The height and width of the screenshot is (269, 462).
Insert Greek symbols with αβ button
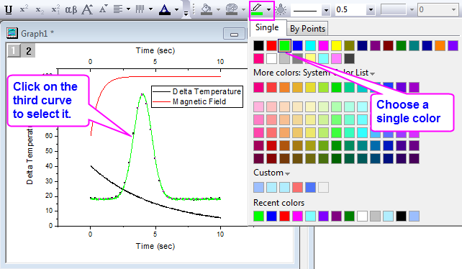[71, 10]
